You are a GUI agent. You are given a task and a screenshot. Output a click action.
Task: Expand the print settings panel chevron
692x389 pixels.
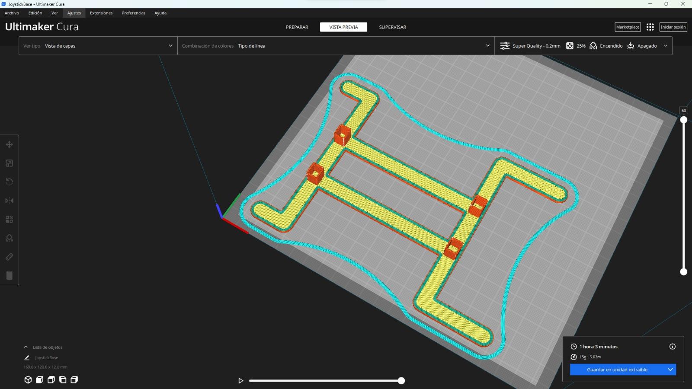click(665, 46)
